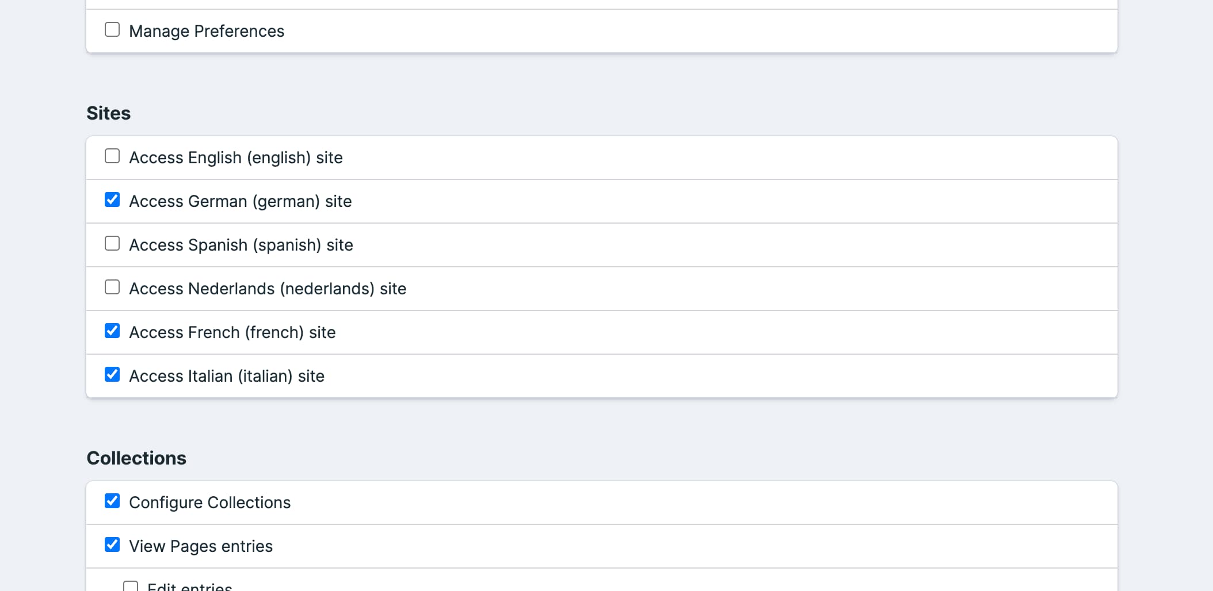Uncheck the Configure Collections checkbox
Screen dimensions: 1213x591
pos(112,501)
